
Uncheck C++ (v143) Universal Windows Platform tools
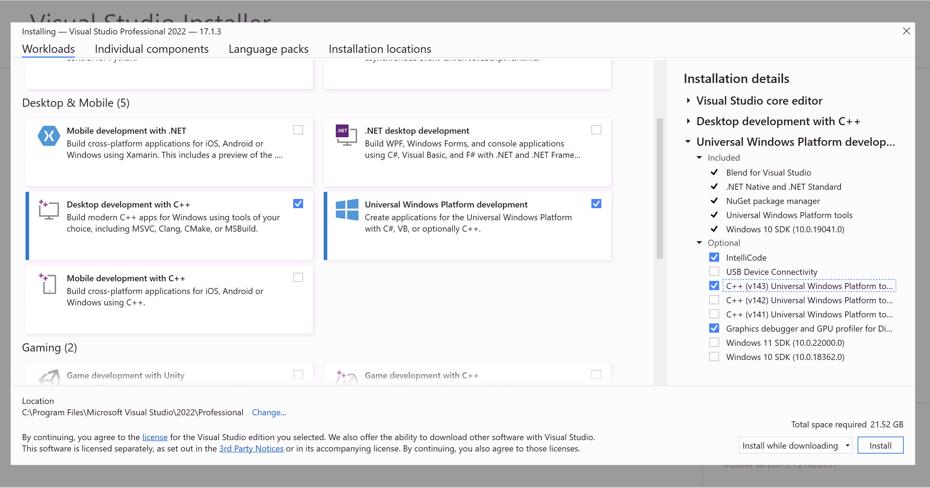tap(714, 285)
